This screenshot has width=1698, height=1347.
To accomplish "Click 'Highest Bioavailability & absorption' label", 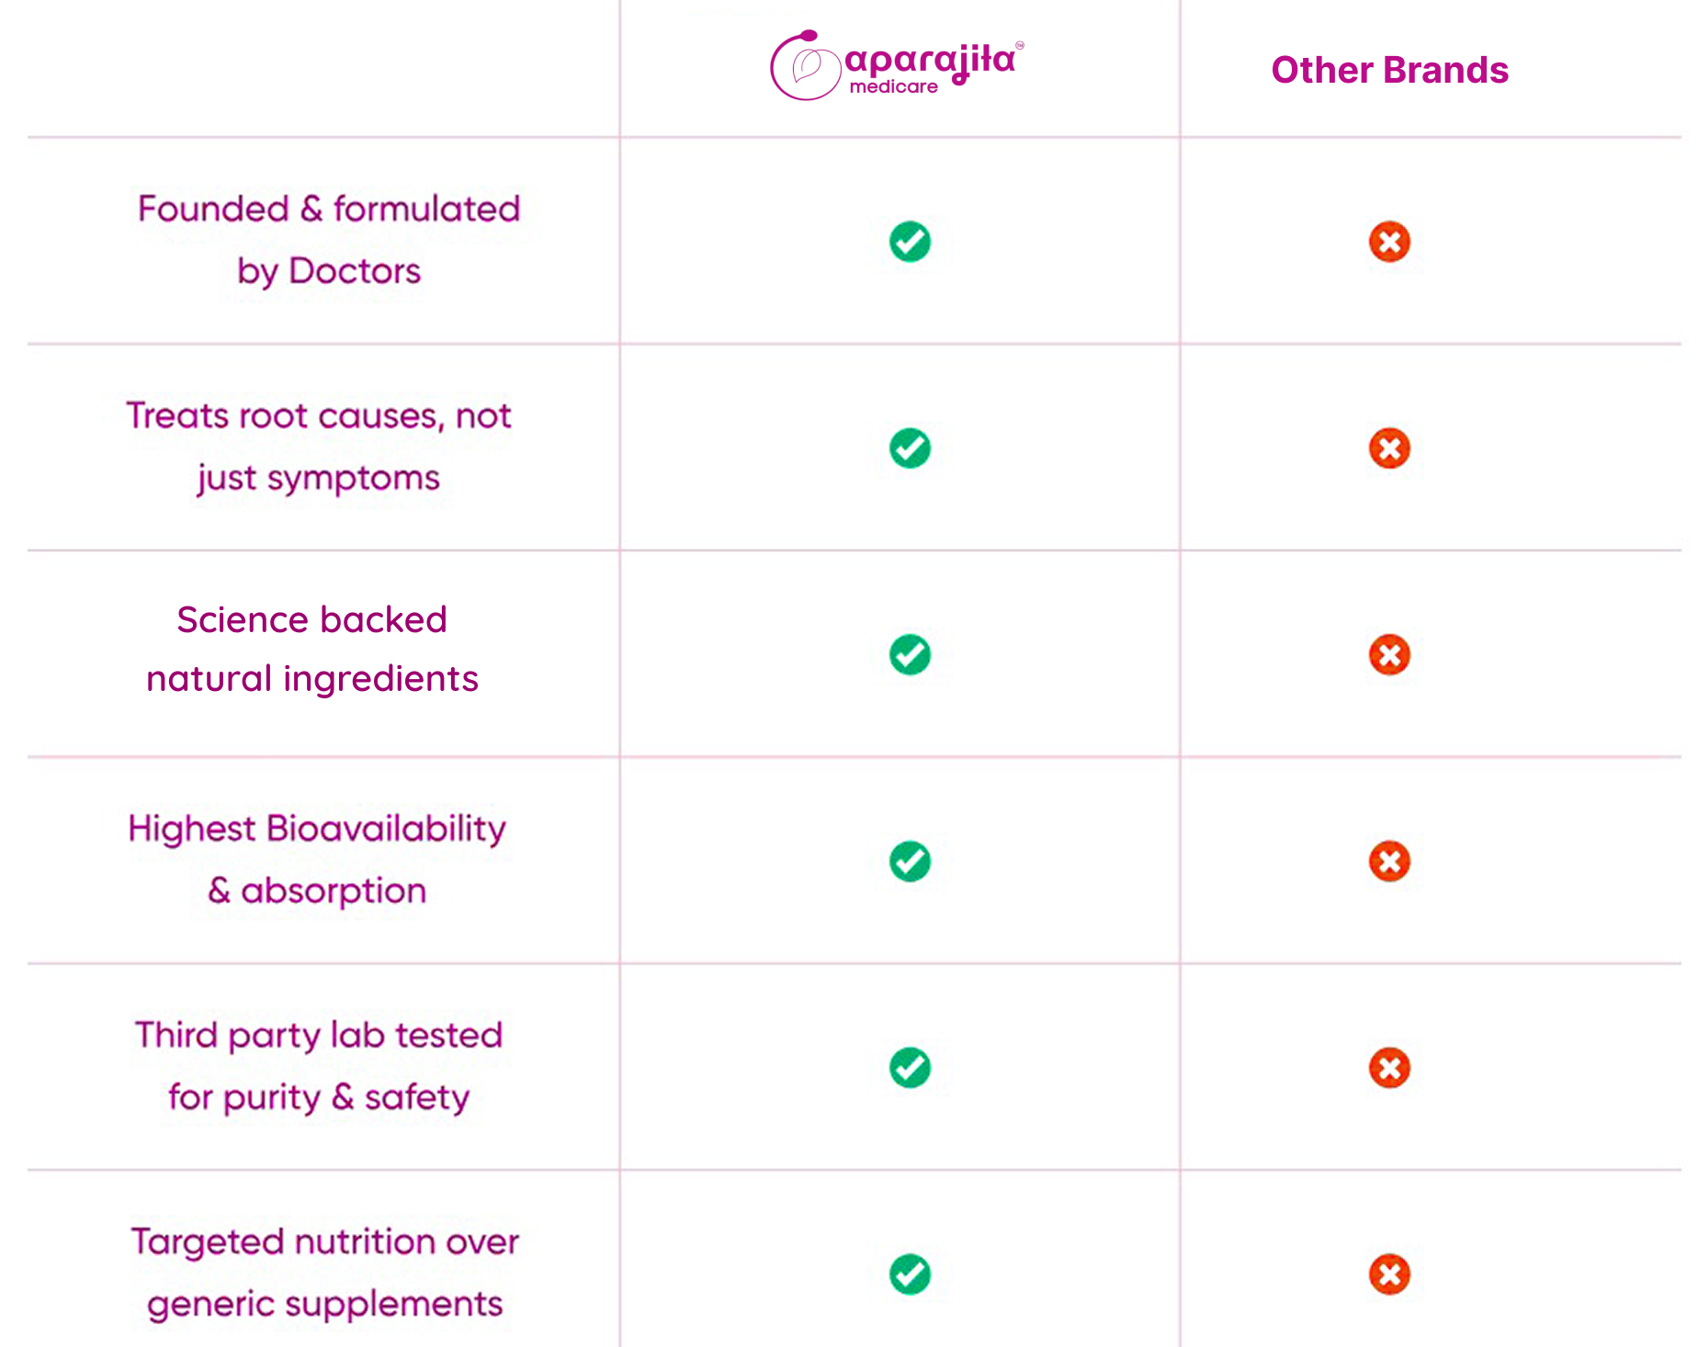I will point(317,859).
